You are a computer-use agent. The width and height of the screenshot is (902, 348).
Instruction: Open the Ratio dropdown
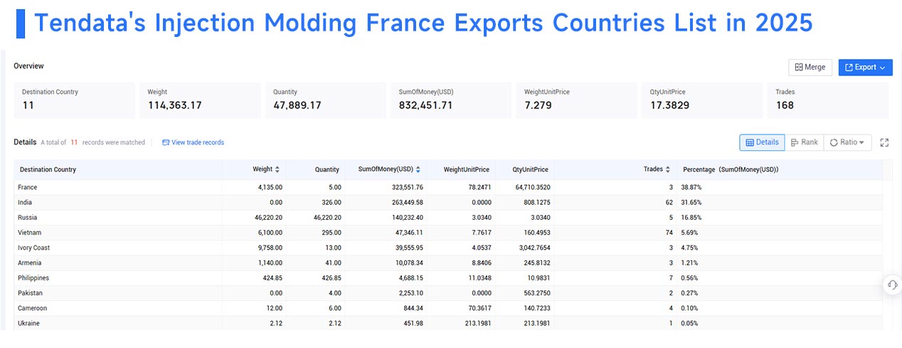coord(847,142)
